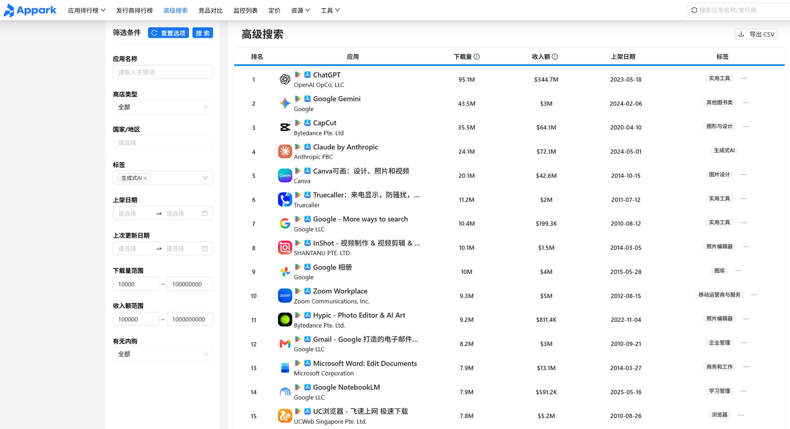Viewport: 790px width, 429px height.
Task: Open the calendar icon for 上次更新日期
Action: pyautogui.click(x=205, y=248)
